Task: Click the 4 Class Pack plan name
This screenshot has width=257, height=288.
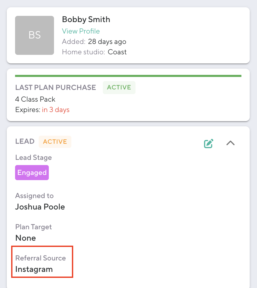Action: coord(35,99)
